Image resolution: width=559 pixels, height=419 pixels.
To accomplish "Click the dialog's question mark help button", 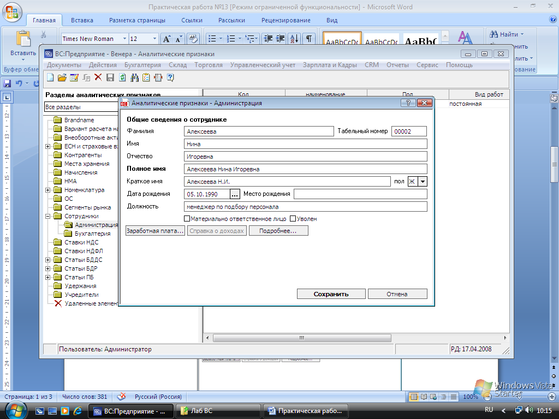I will pos(408,103).
